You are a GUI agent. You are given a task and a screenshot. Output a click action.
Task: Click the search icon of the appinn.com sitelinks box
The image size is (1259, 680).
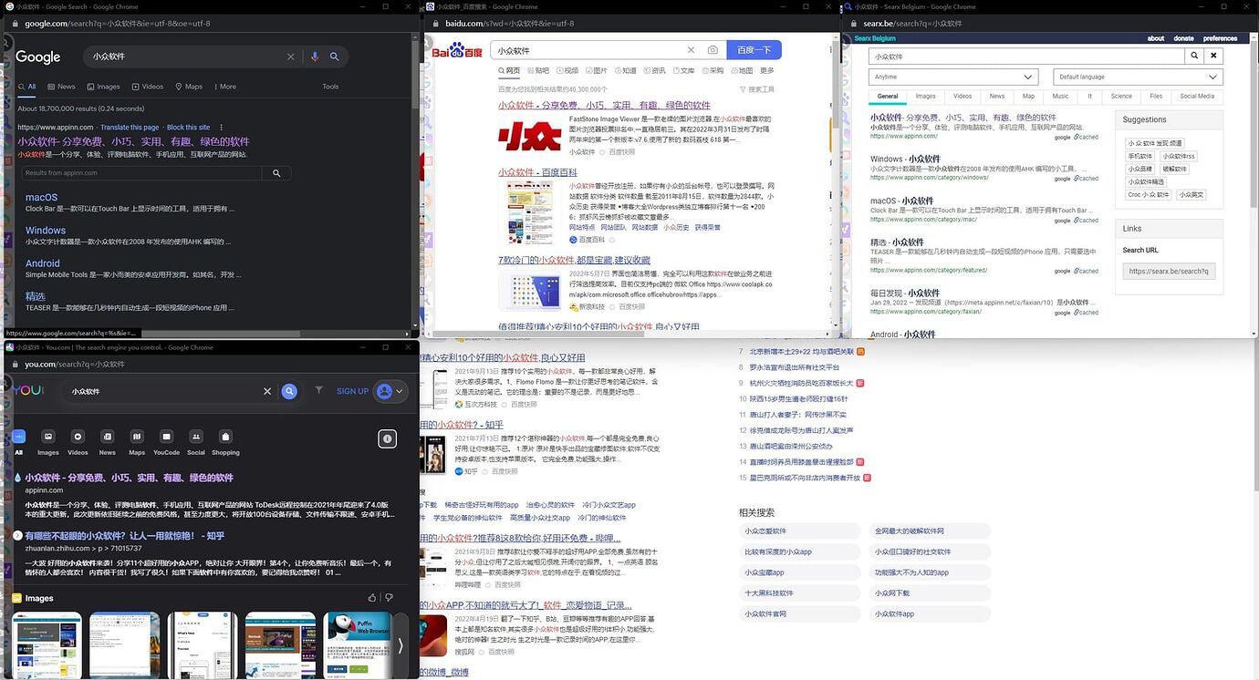276,172
